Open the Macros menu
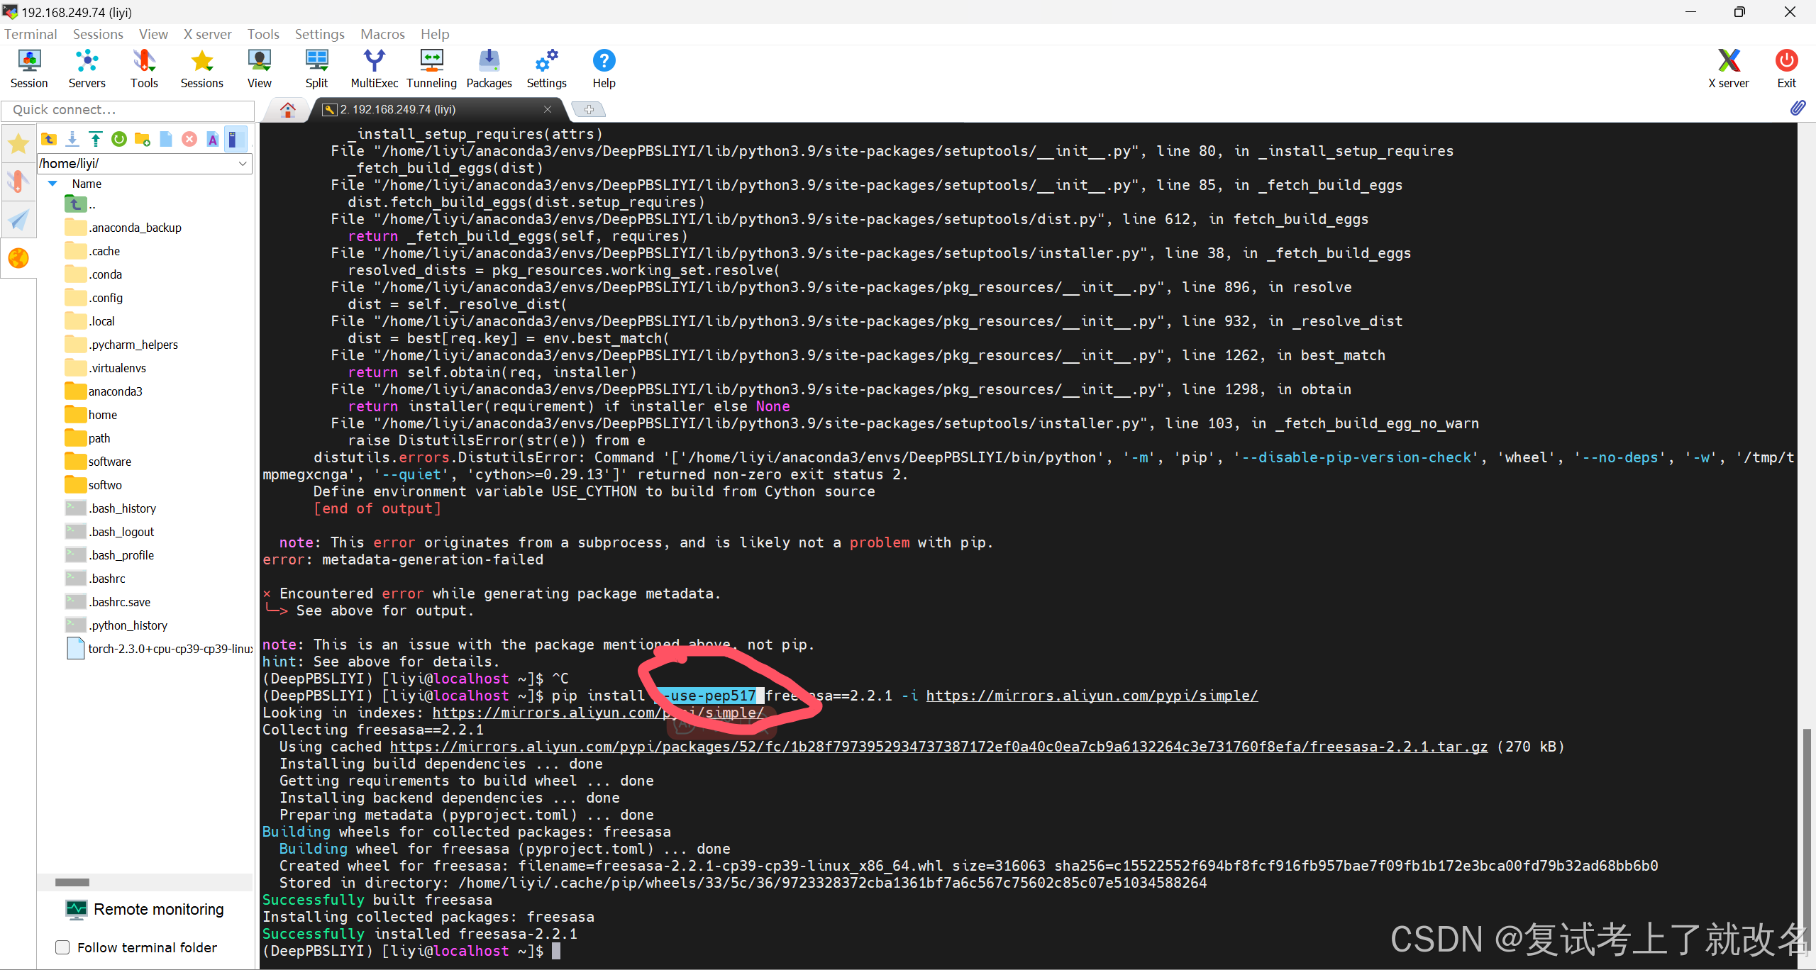 coord(382,34)
